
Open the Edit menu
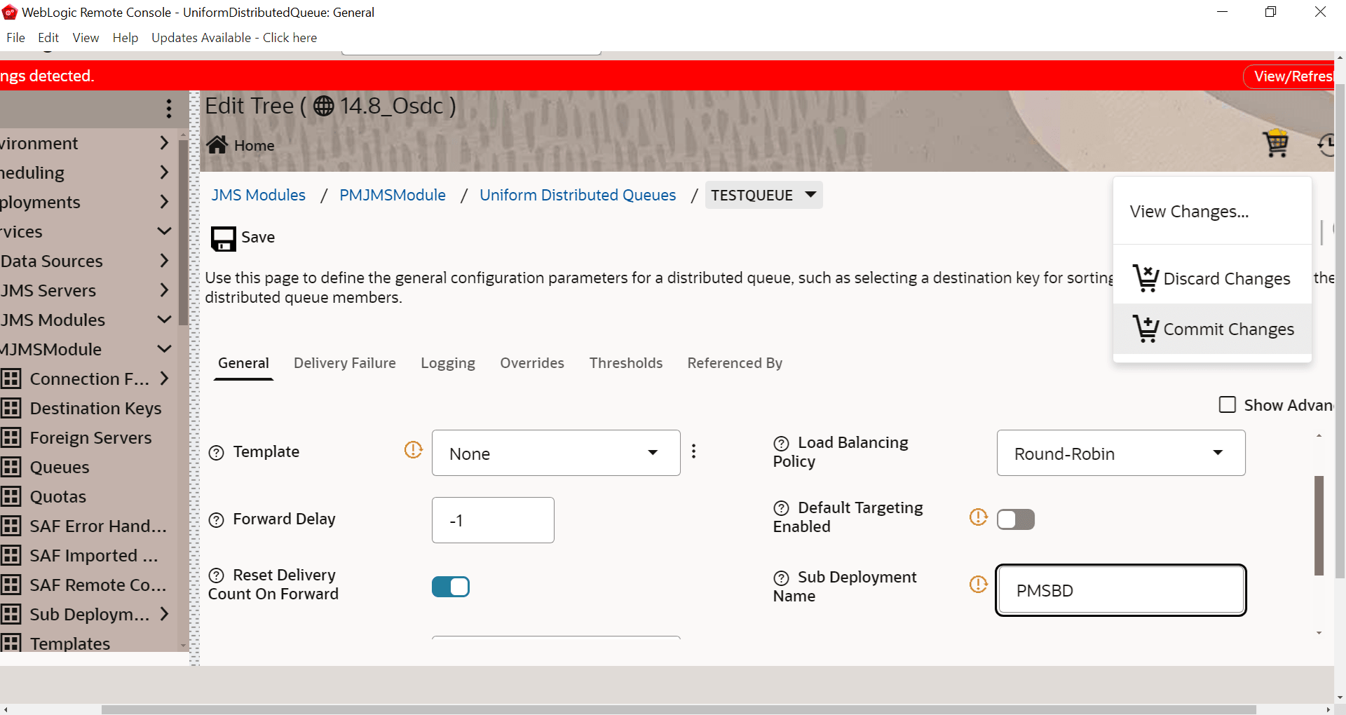[48, 38]
